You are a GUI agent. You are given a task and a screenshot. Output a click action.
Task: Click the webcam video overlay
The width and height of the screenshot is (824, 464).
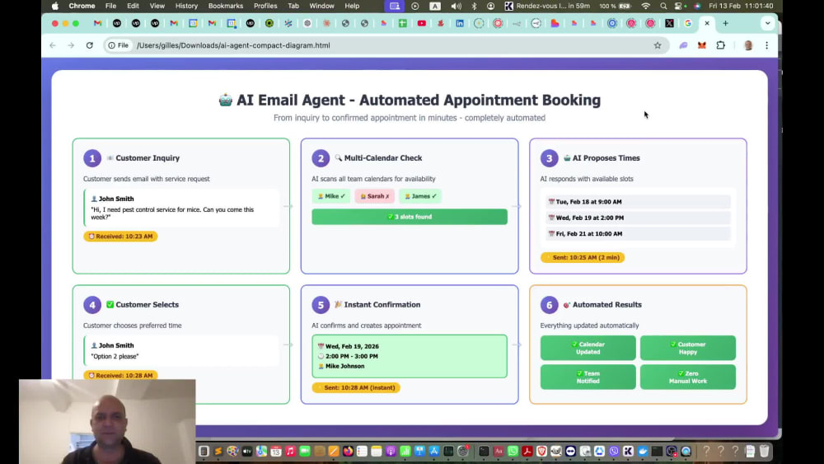coord(107,421)
